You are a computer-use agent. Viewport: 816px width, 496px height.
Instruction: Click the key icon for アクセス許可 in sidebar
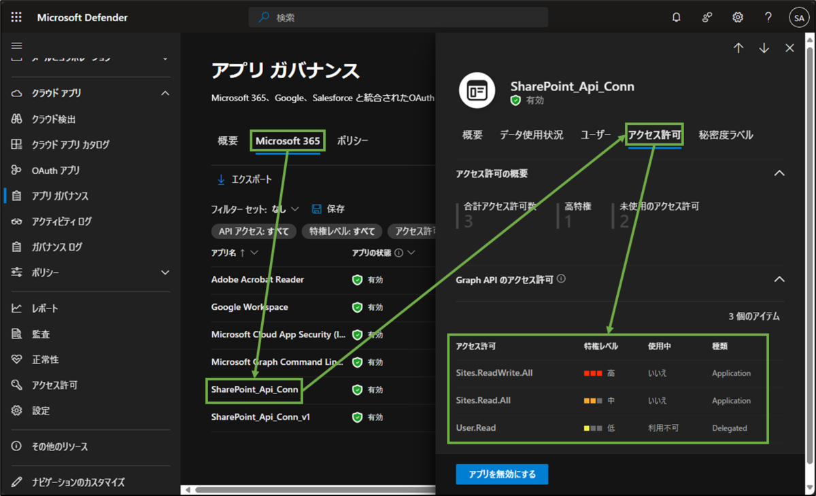pos(17,385)
